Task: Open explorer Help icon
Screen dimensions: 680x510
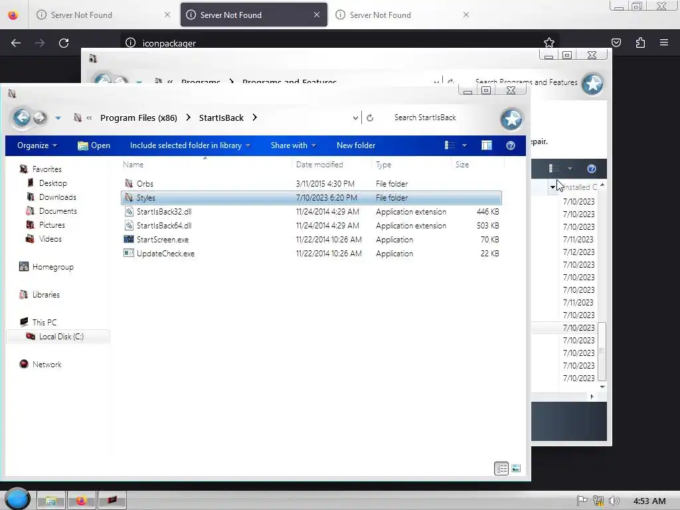Action: pos(511,145)
